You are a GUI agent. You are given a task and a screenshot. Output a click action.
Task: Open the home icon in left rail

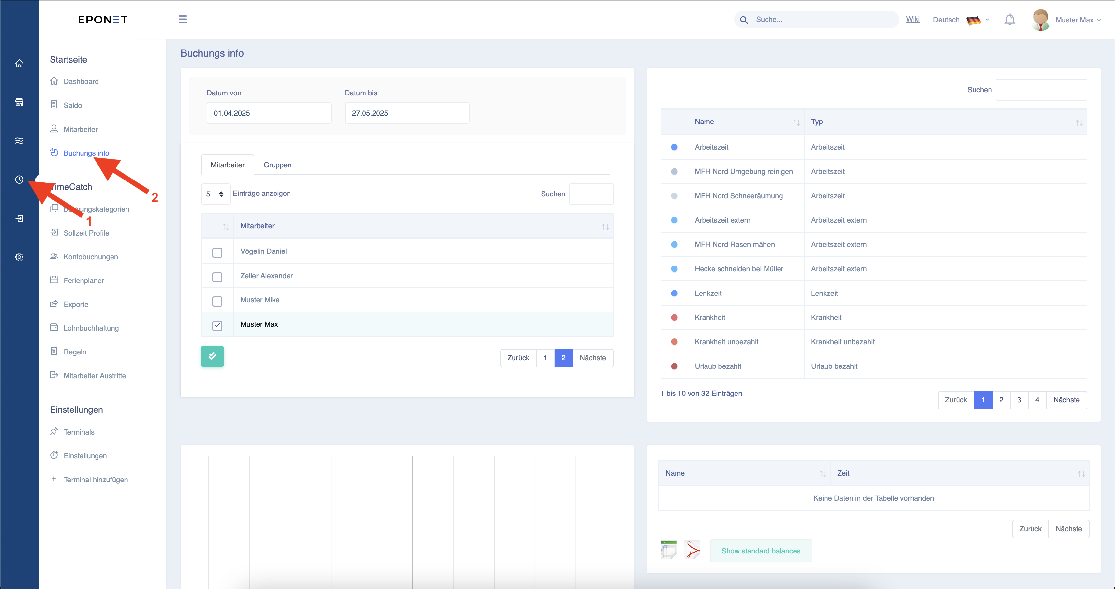click(19, 64)
